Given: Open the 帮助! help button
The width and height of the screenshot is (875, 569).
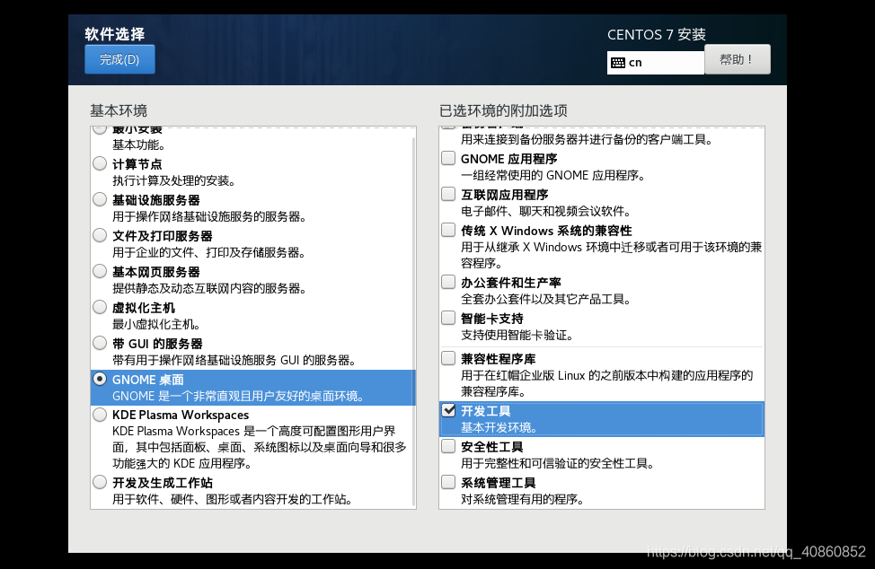Looking at the screenshot, I should (x=738, y=59).
